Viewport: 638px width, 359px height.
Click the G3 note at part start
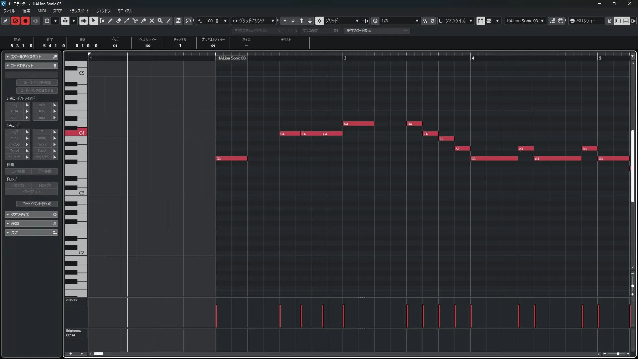coord(231,159)
